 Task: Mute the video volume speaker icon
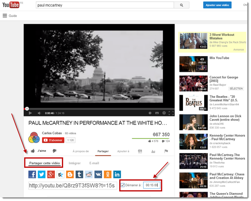tap(39, 113)
